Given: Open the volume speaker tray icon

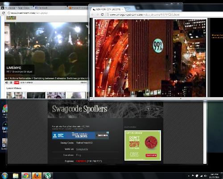Looking at the screenshot, I should pyautogui.click(x=206, y=176).
